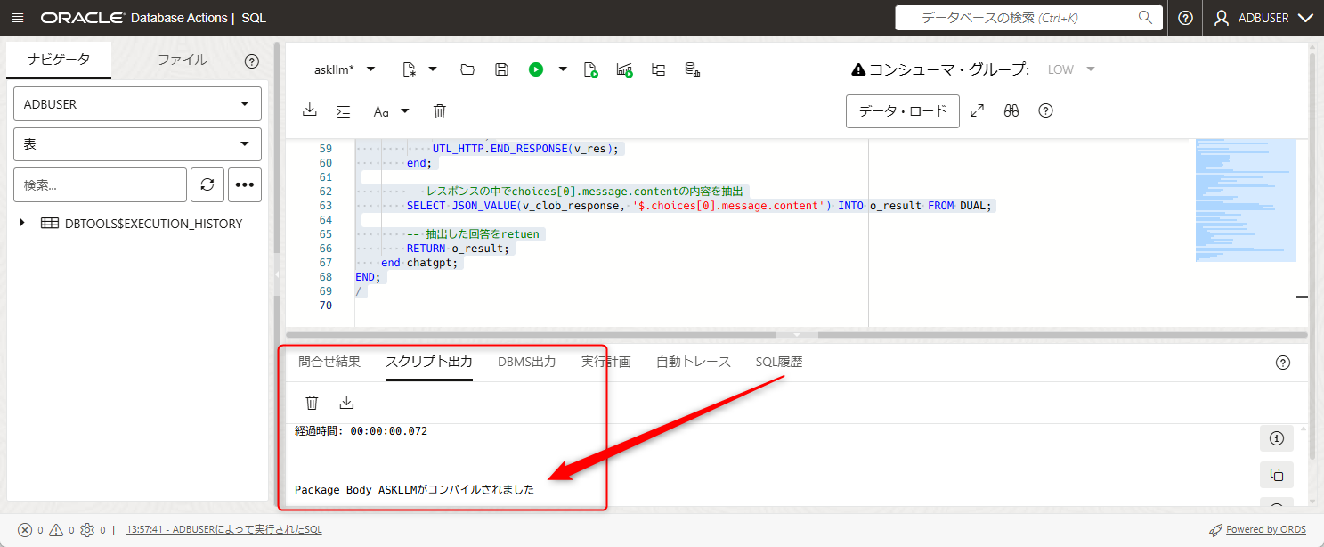The width and height of the screenshot is (1324, 547).
Task: Format the SQL code
Action: [344, 111]
